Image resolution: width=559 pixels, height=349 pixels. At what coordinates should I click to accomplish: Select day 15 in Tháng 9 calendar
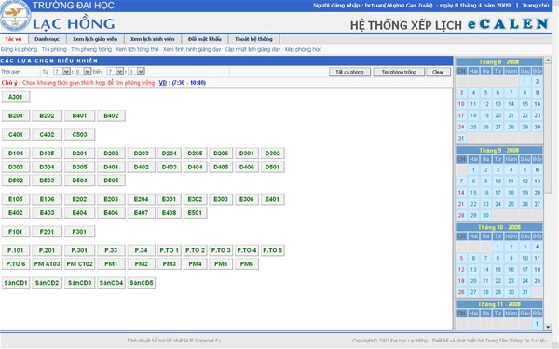tap(473, 193)
